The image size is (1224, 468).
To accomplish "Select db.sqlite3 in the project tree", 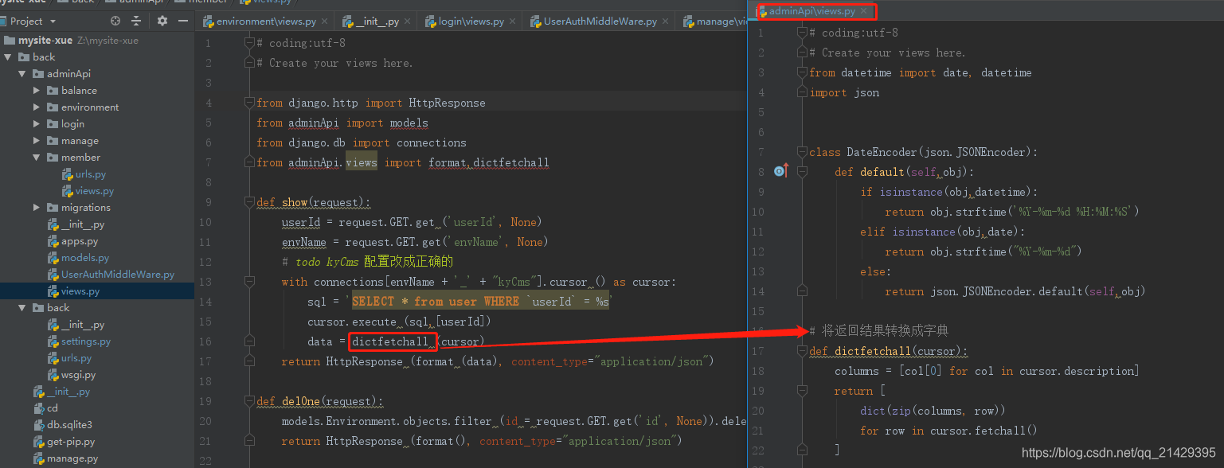I will pyautogui.click(x=70, y=424).
